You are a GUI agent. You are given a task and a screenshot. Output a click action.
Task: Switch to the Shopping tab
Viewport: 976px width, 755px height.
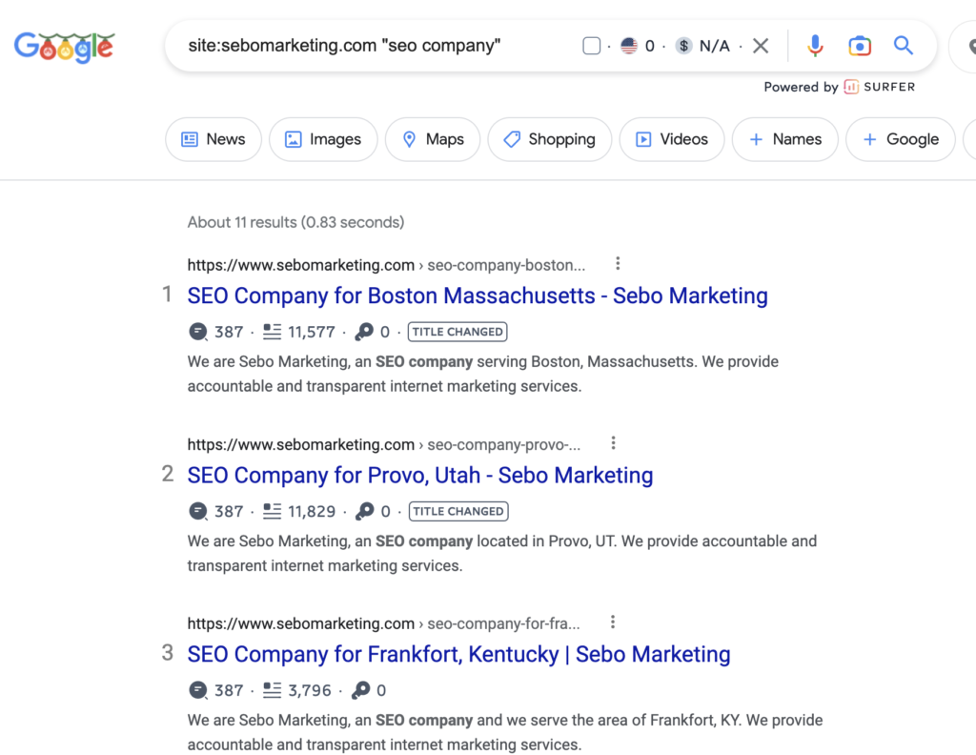[550, 139]
